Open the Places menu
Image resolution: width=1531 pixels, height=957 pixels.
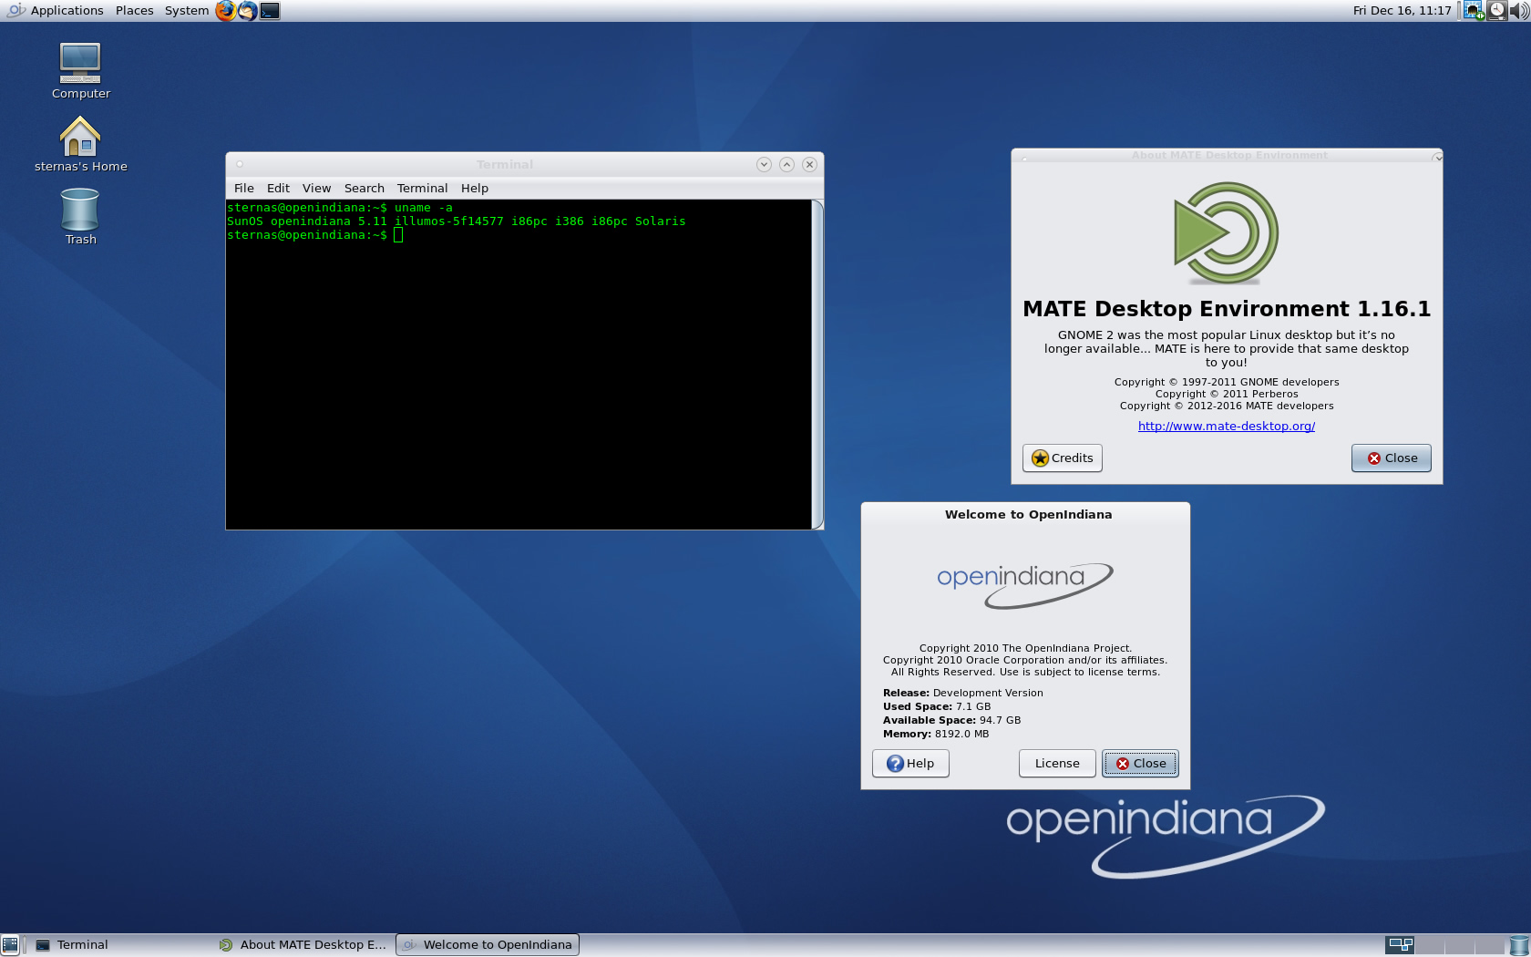tap(134, 11)
